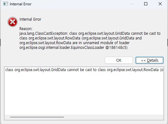168x124 pixels.
Task: Select the stack trace line in details box
Action: tap(84, 70)
